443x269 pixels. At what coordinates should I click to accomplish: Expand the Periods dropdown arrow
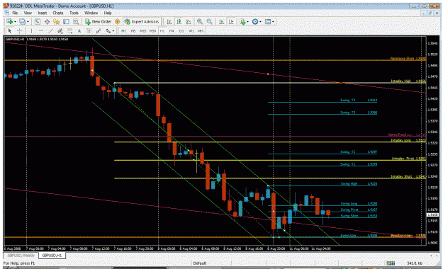pos(261,22)
